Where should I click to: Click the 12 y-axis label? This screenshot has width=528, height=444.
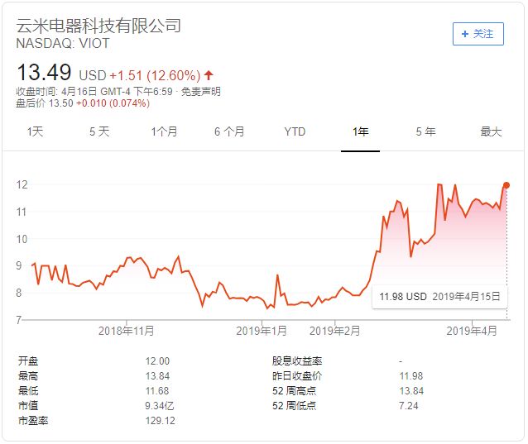point(22,184)
